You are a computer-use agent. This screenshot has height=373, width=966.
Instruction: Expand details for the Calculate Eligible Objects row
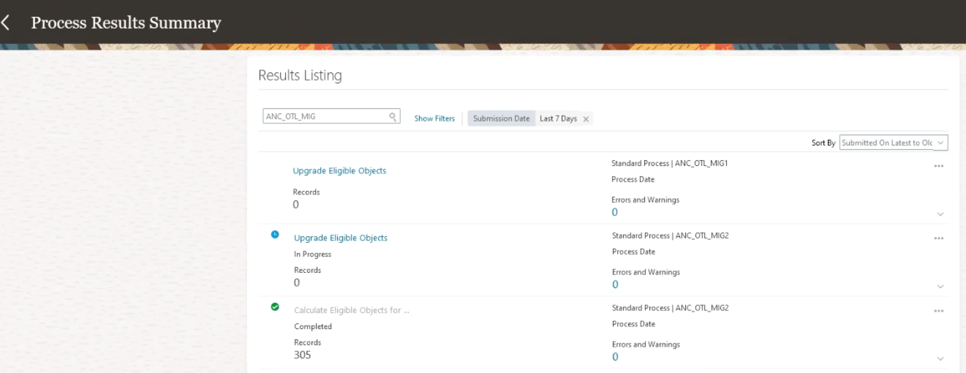coord(940,359)
